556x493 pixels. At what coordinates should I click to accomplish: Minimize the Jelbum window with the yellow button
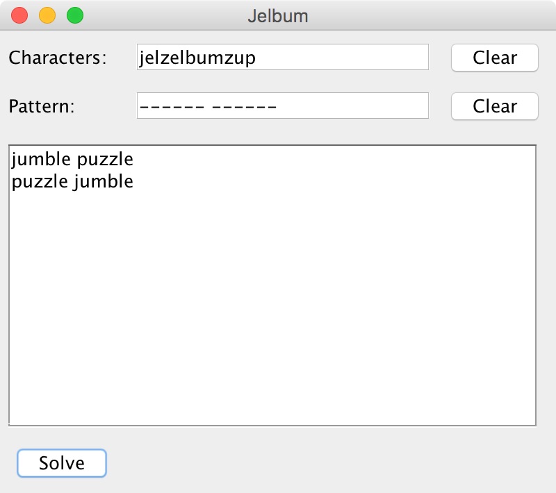pyautogui.click(x=47, y=15)
